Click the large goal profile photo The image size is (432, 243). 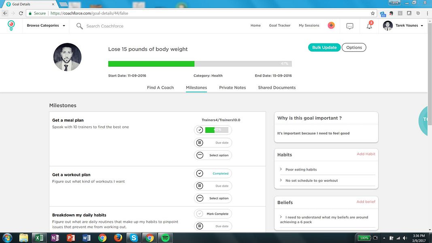tap(67, 57)
